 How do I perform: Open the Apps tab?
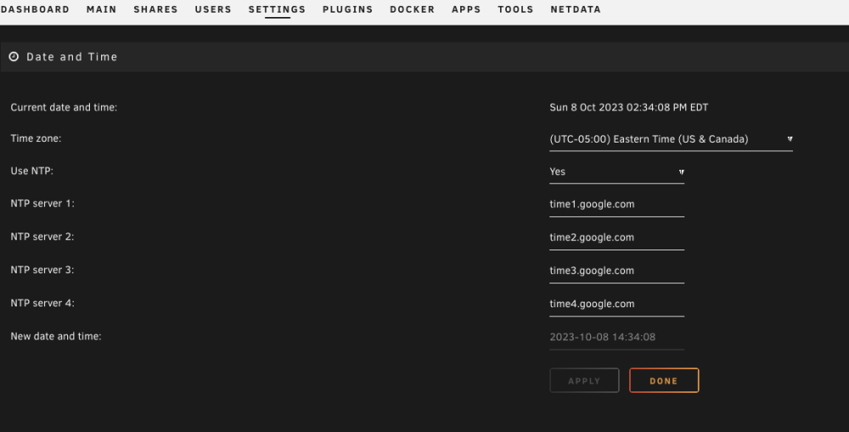[466, 9]
